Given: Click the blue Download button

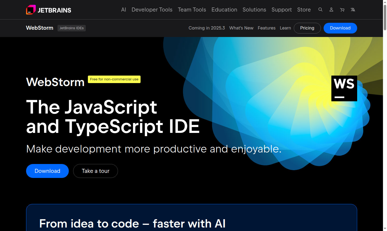Looking at the screenshot, I should 47,171.
